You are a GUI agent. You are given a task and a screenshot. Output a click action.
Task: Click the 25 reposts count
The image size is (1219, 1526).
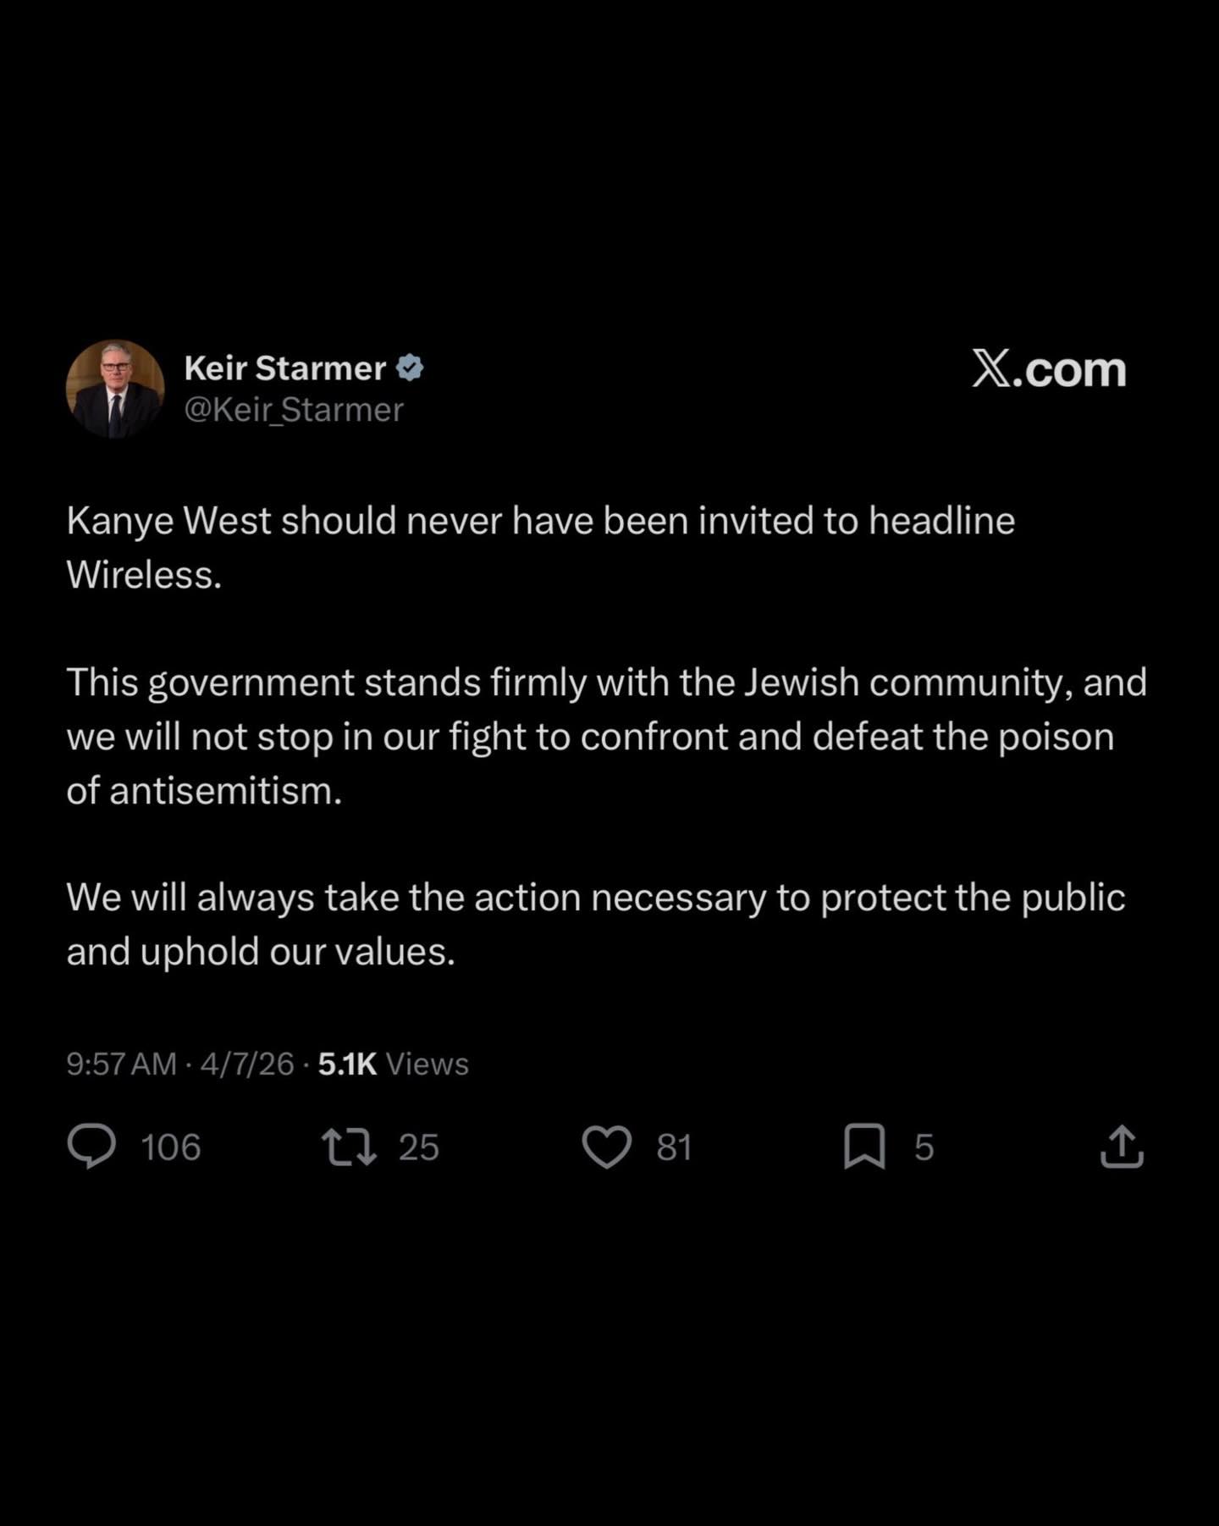[418, 1147]
